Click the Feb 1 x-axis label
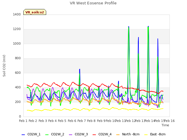Screen dimensions: 187x140 point(23,121)
